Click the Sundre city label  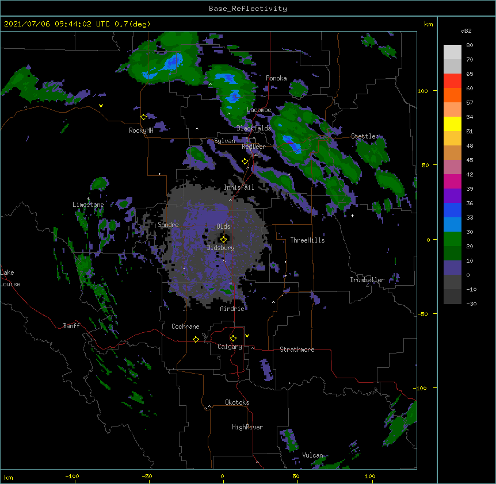(x=168, y=225)
